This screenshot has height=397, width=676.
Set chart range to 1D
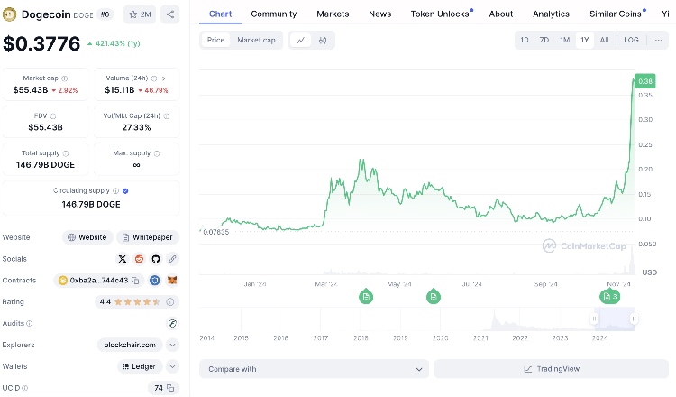(525, 40)
